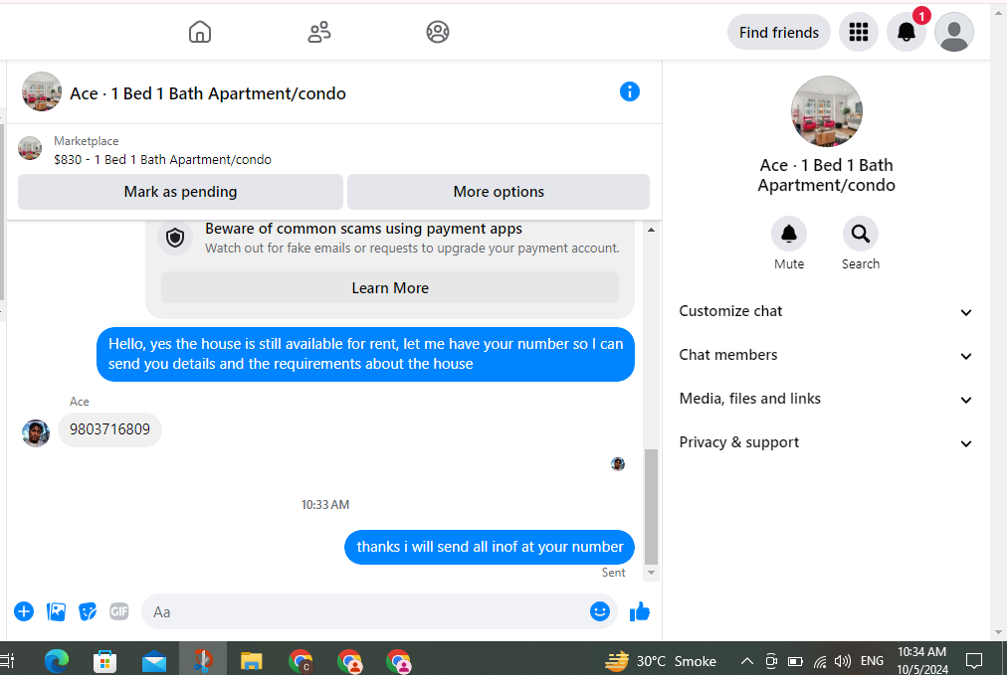1007x675 pixels.
Task: Open More options for the listing
Action: coord(499,192)
